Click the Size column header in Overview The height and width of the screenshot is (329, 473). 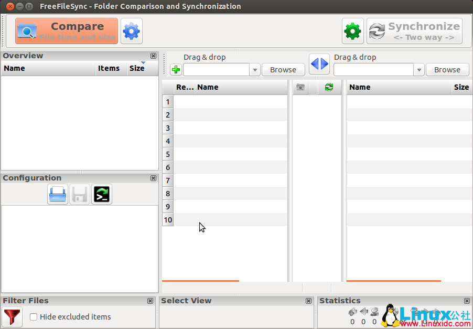[x=137, y=68]
